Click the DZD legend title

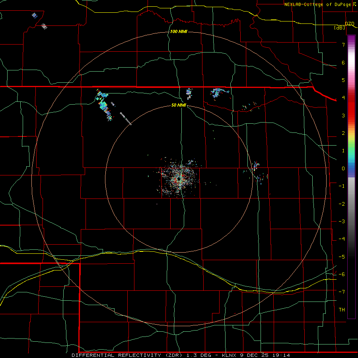pos(349,23)
